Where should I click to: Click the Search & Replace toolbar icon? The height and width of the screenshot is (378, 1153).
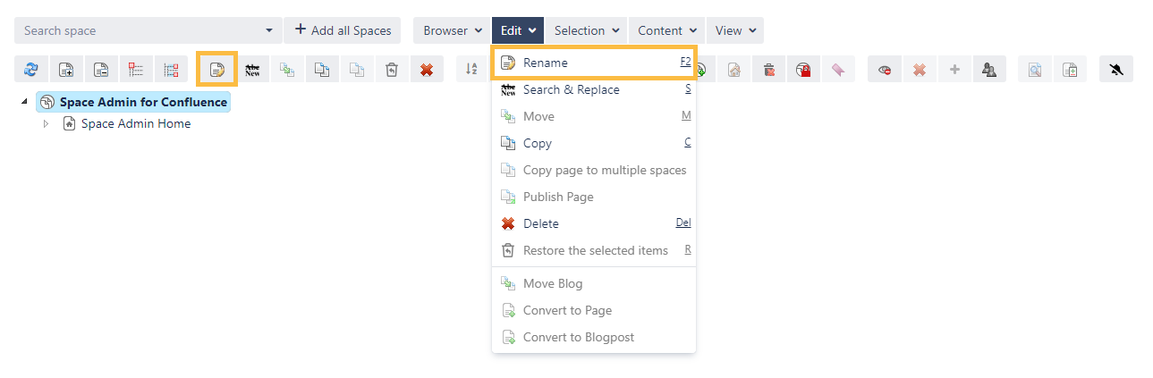(x=252, y=70)
